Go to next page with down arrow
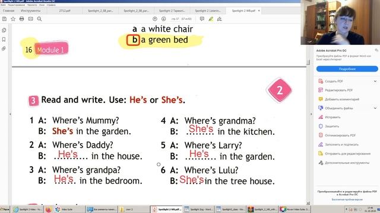The image size is (380, 213). (164, 19)
